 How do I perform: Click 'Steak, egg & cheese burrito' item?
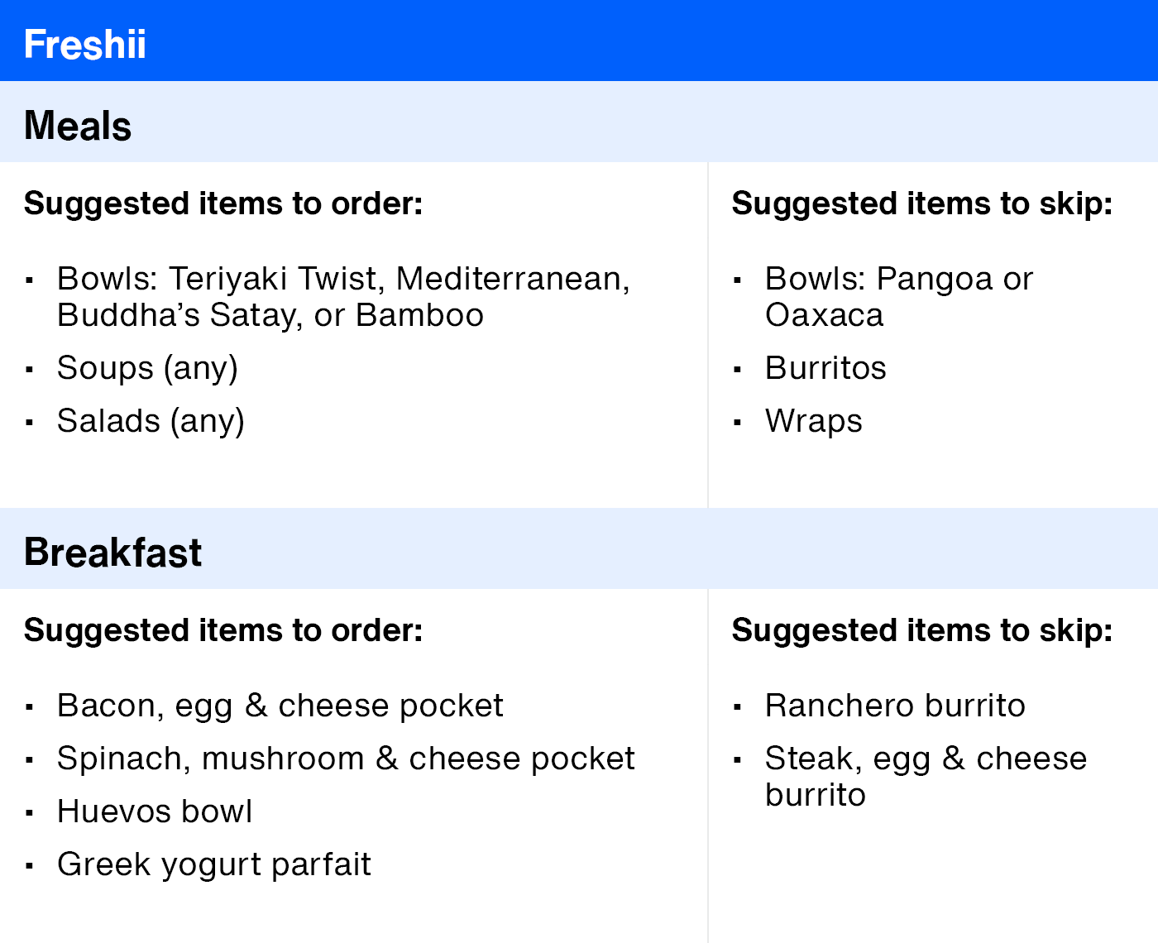click(x=926, y=777)
